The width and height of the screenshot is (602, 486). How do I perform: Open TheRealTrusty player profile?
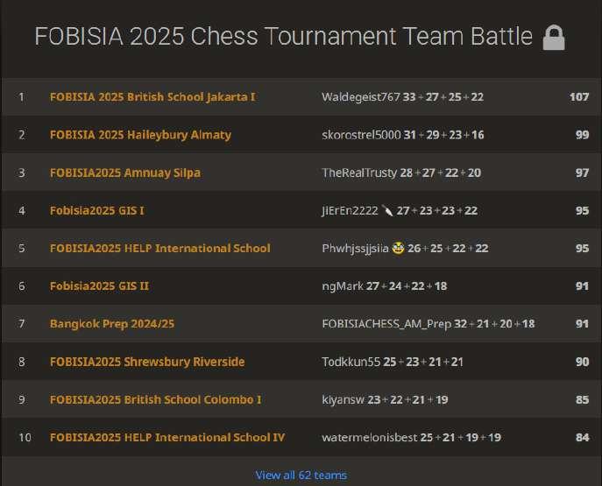359,173
